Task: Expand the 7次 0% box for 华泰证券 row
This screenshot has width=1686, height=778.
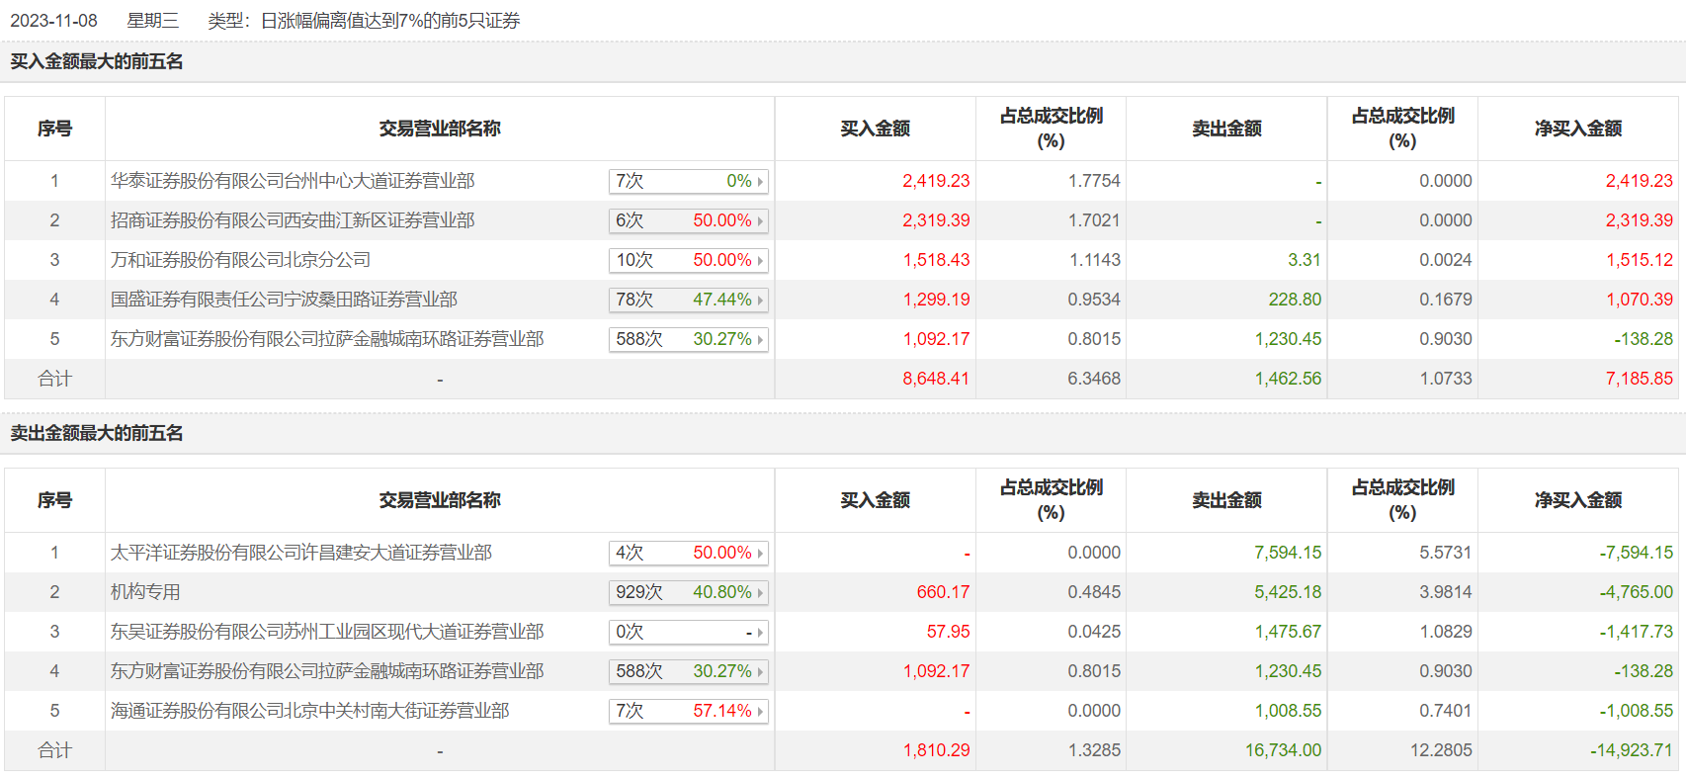Action: 688,181
